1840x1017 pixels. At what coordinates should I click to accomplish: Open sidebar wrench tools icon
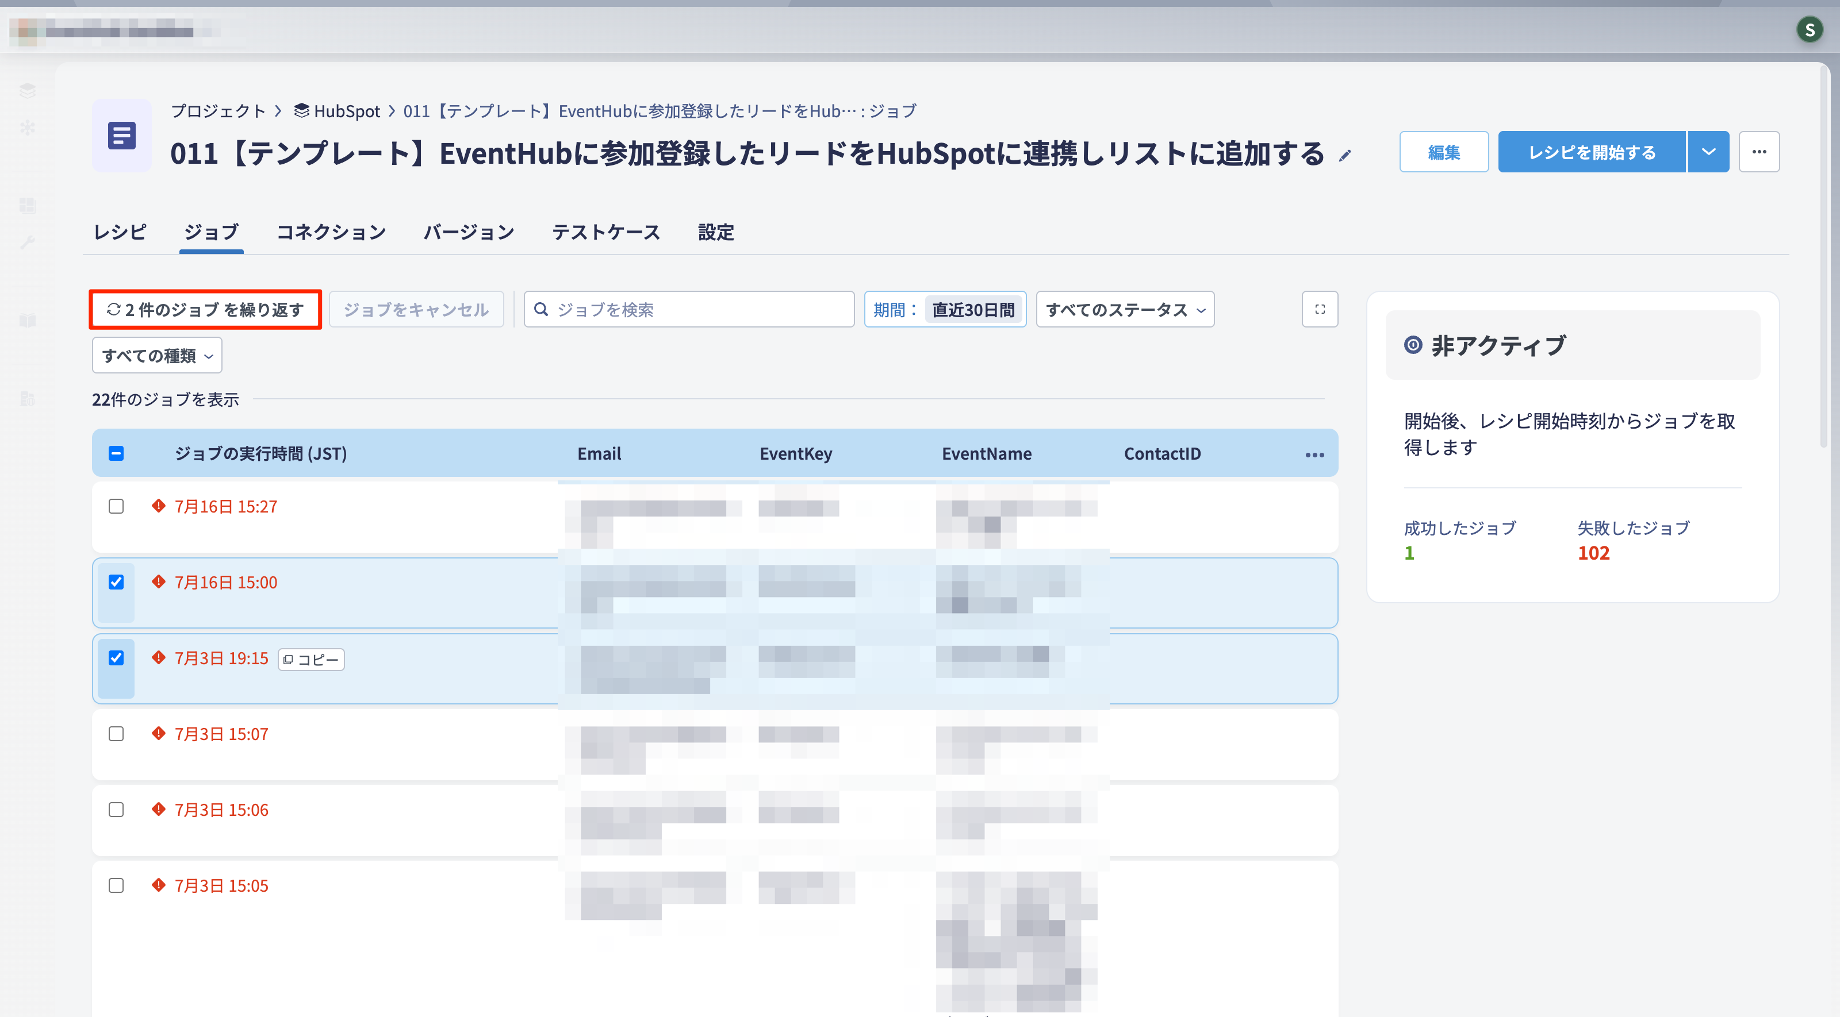[27, 242]
